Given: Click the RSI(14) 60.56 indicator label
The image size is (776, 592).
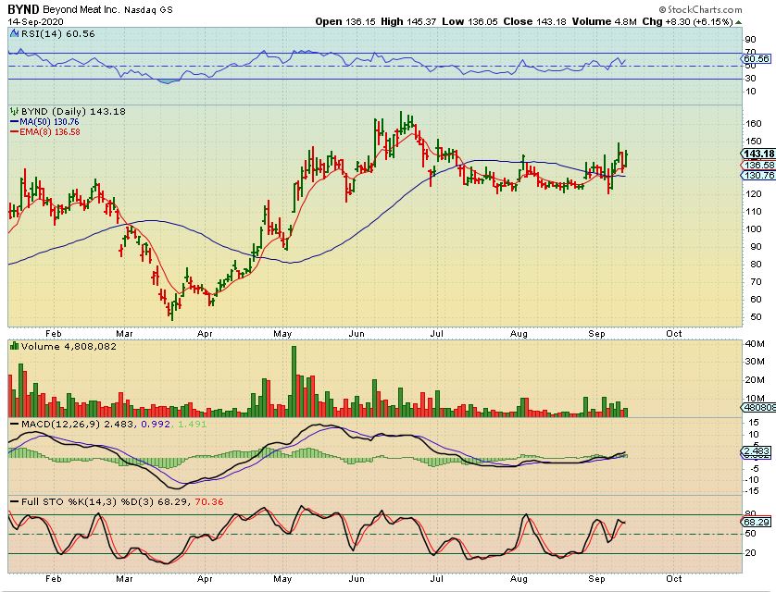Looking at the screenshot, I should pos(56,33).
